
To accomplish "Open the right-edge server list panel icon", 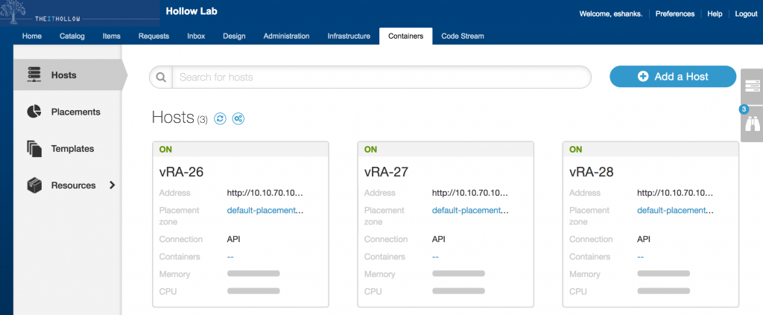I will coord(752,86).
